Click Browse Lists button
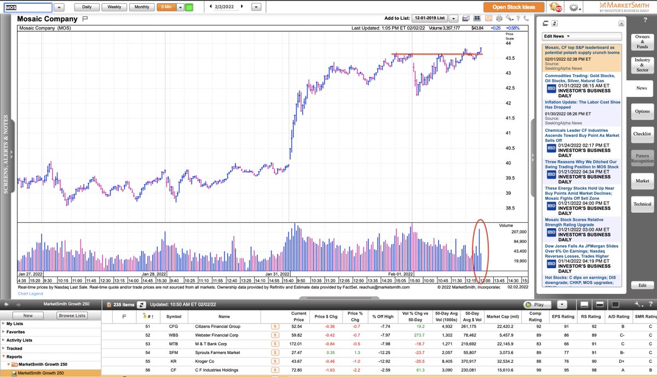Image resolution: width=657 pixels, height=377 pixels. pos(72,316)
